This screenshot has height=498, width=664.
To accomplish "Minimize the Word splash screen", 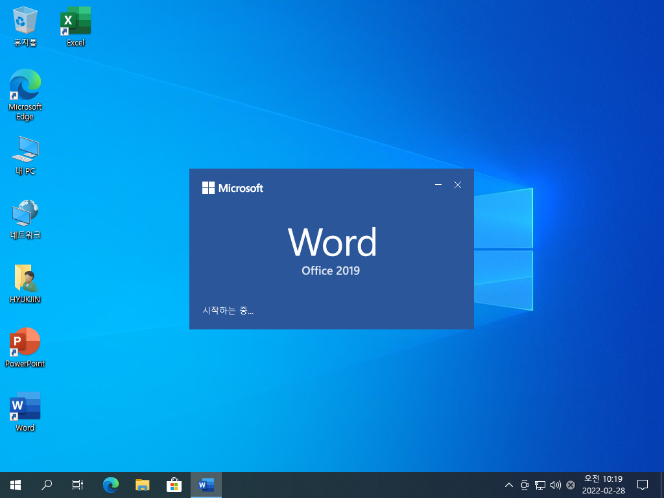I will [438, 185].
